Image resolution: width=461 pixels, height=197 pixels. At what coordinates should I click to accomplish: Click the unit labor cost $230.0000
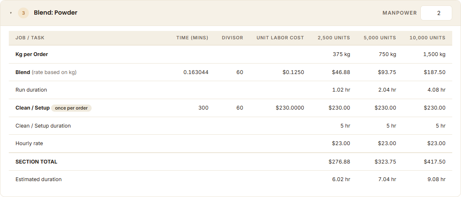(290, 108)
